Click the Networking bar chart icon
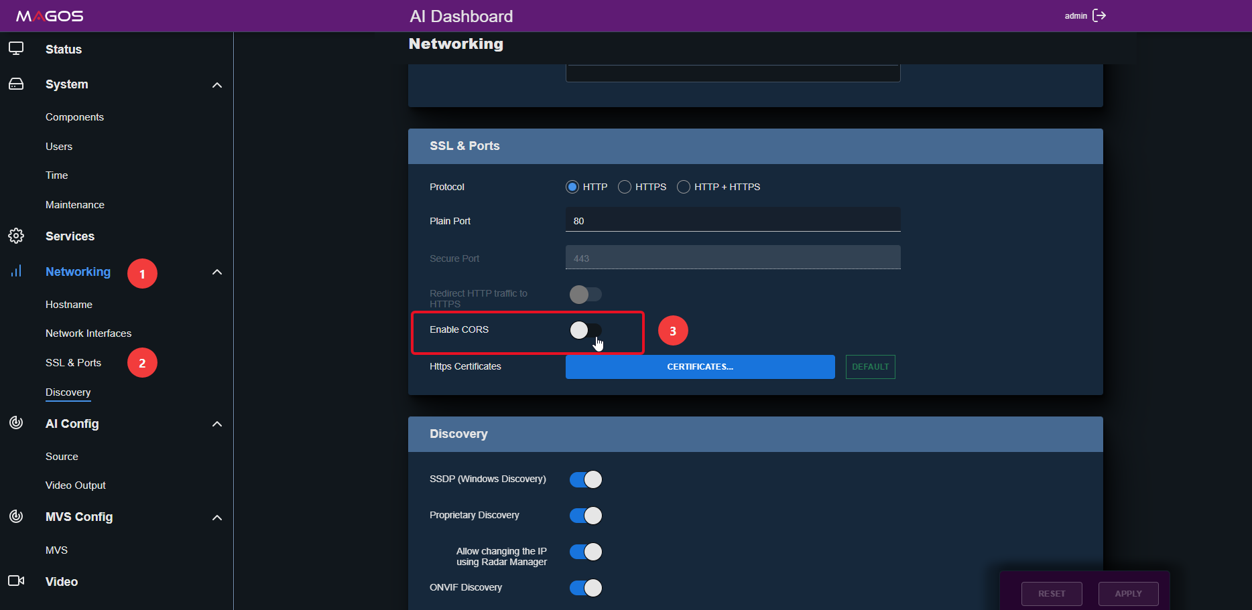Image resolution: width=1252 pixels, height=610 pixels. click(16, 271)
